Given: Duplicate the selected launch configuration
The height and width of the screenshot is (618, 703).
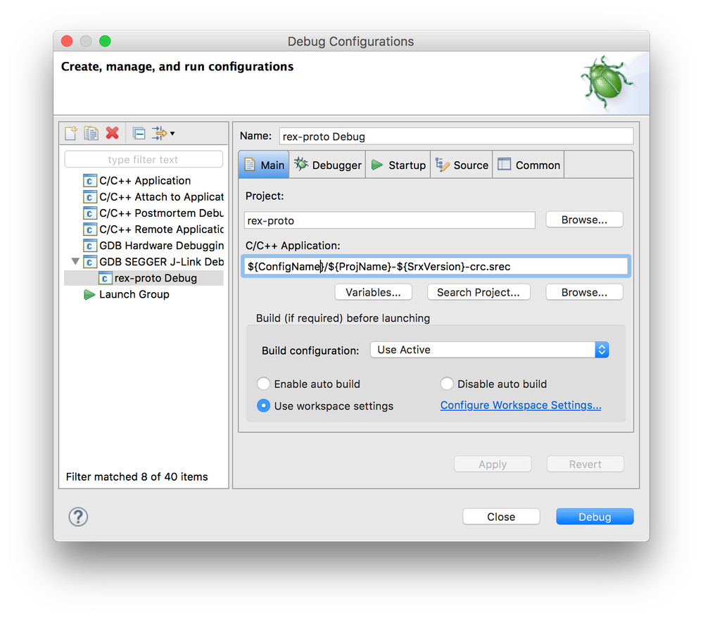Looking at the screenshot, I should [x=90, y=133].
